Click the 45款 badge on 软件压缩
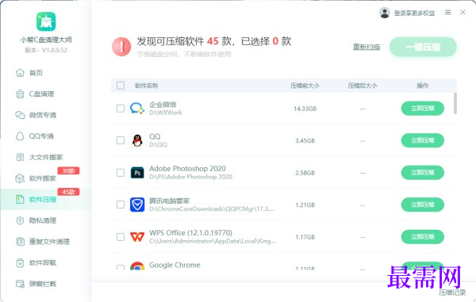This screenshot has width=476, height=302. pos(68,192)
